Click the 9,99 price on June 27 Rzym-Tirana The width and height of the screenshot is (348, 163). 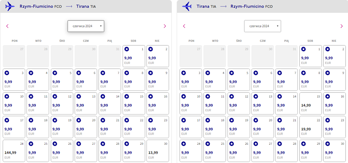[80, 153]
